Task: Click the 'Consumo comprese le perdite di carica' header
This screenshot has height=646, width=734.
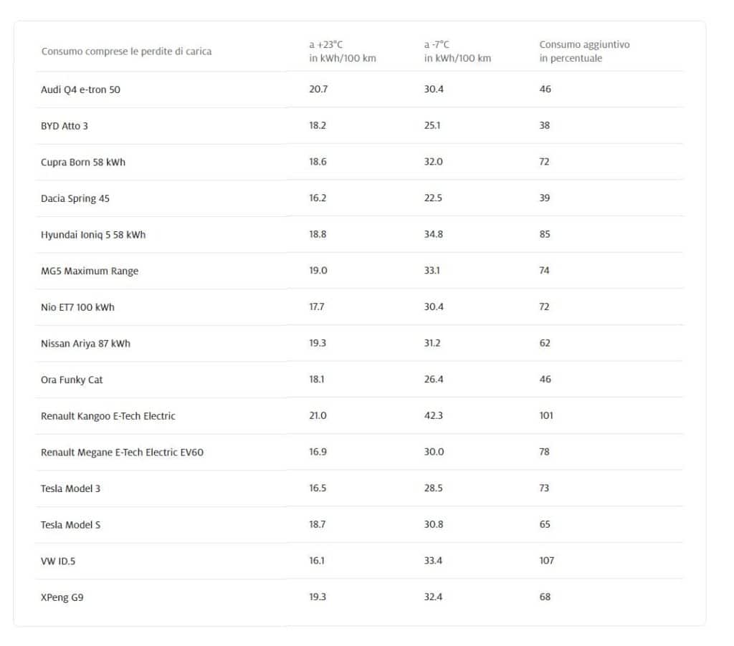Action: click(126, 52)
